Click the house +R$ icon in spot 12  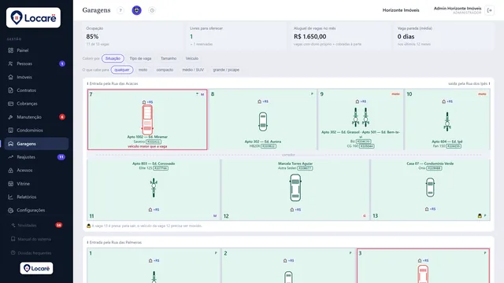pos(295,210)
